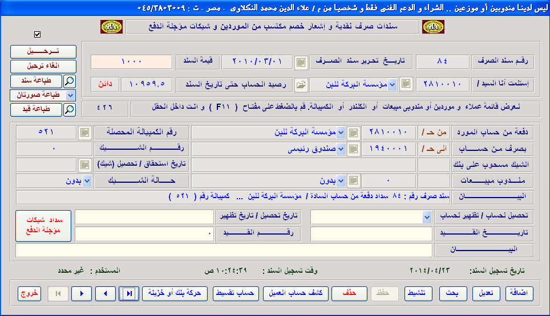The width and height of the screenshot is (550, 316).
Task: Click the account list icon in the من حـ/ row
Action: coord(353,133)
